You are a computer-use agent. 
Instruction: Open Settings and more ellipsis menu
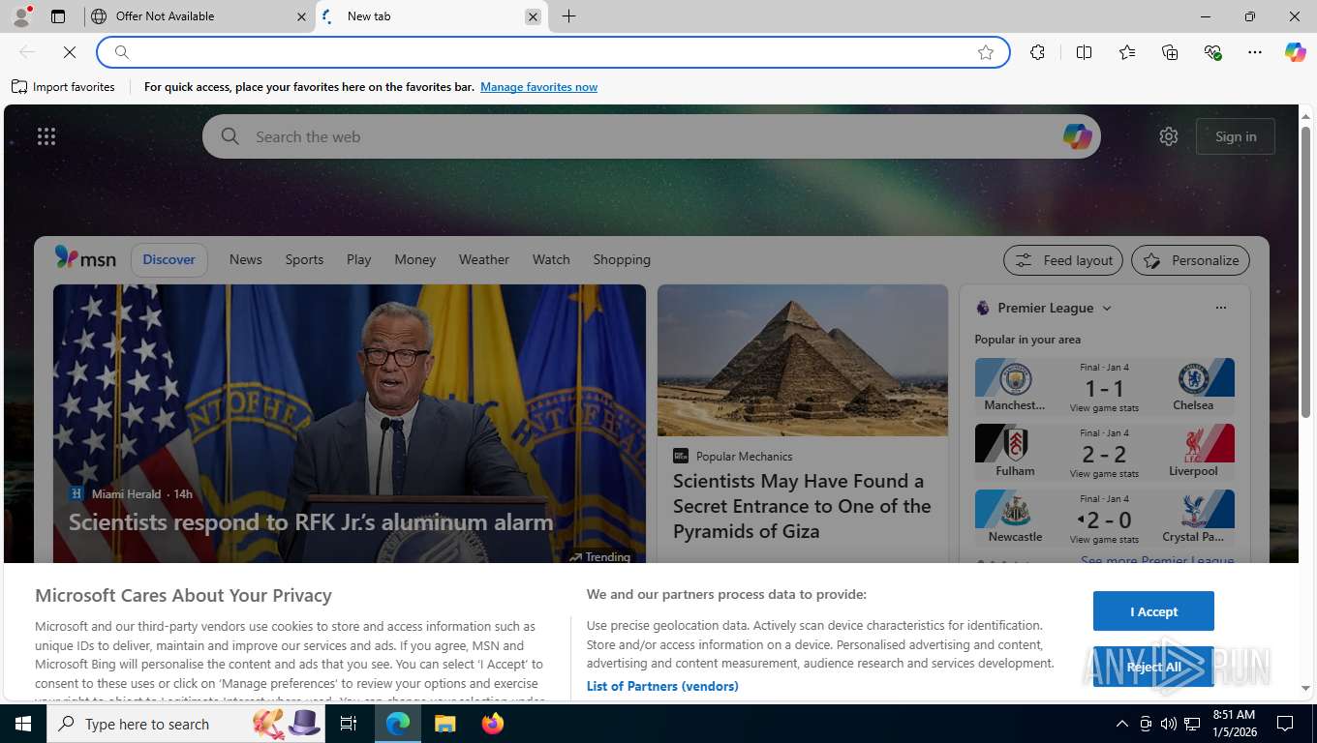(1255, 52)
